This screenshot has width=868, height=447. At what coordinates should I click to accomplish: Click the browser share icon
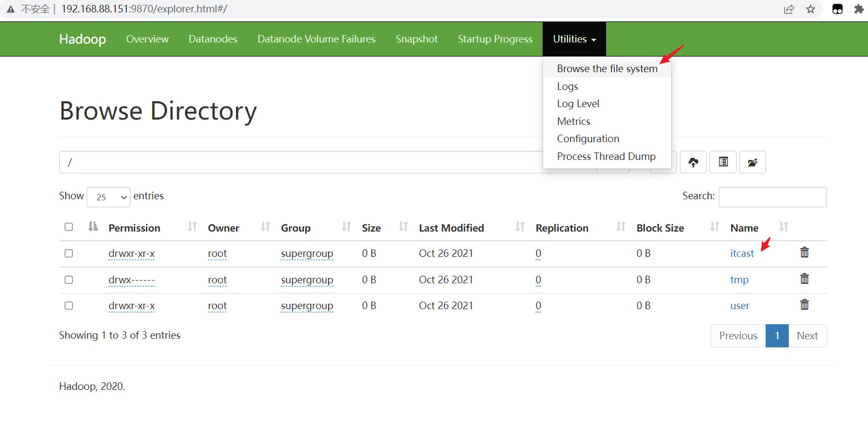click(789, 9)
